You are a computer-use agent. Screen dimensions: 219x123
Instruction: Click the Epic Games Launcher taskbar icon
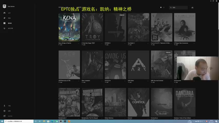[x=65, y=121]
